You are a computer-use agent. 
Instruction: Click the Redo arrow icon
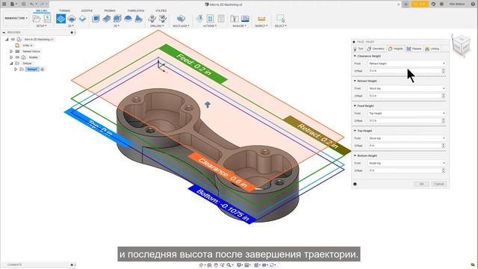point(43,4)
